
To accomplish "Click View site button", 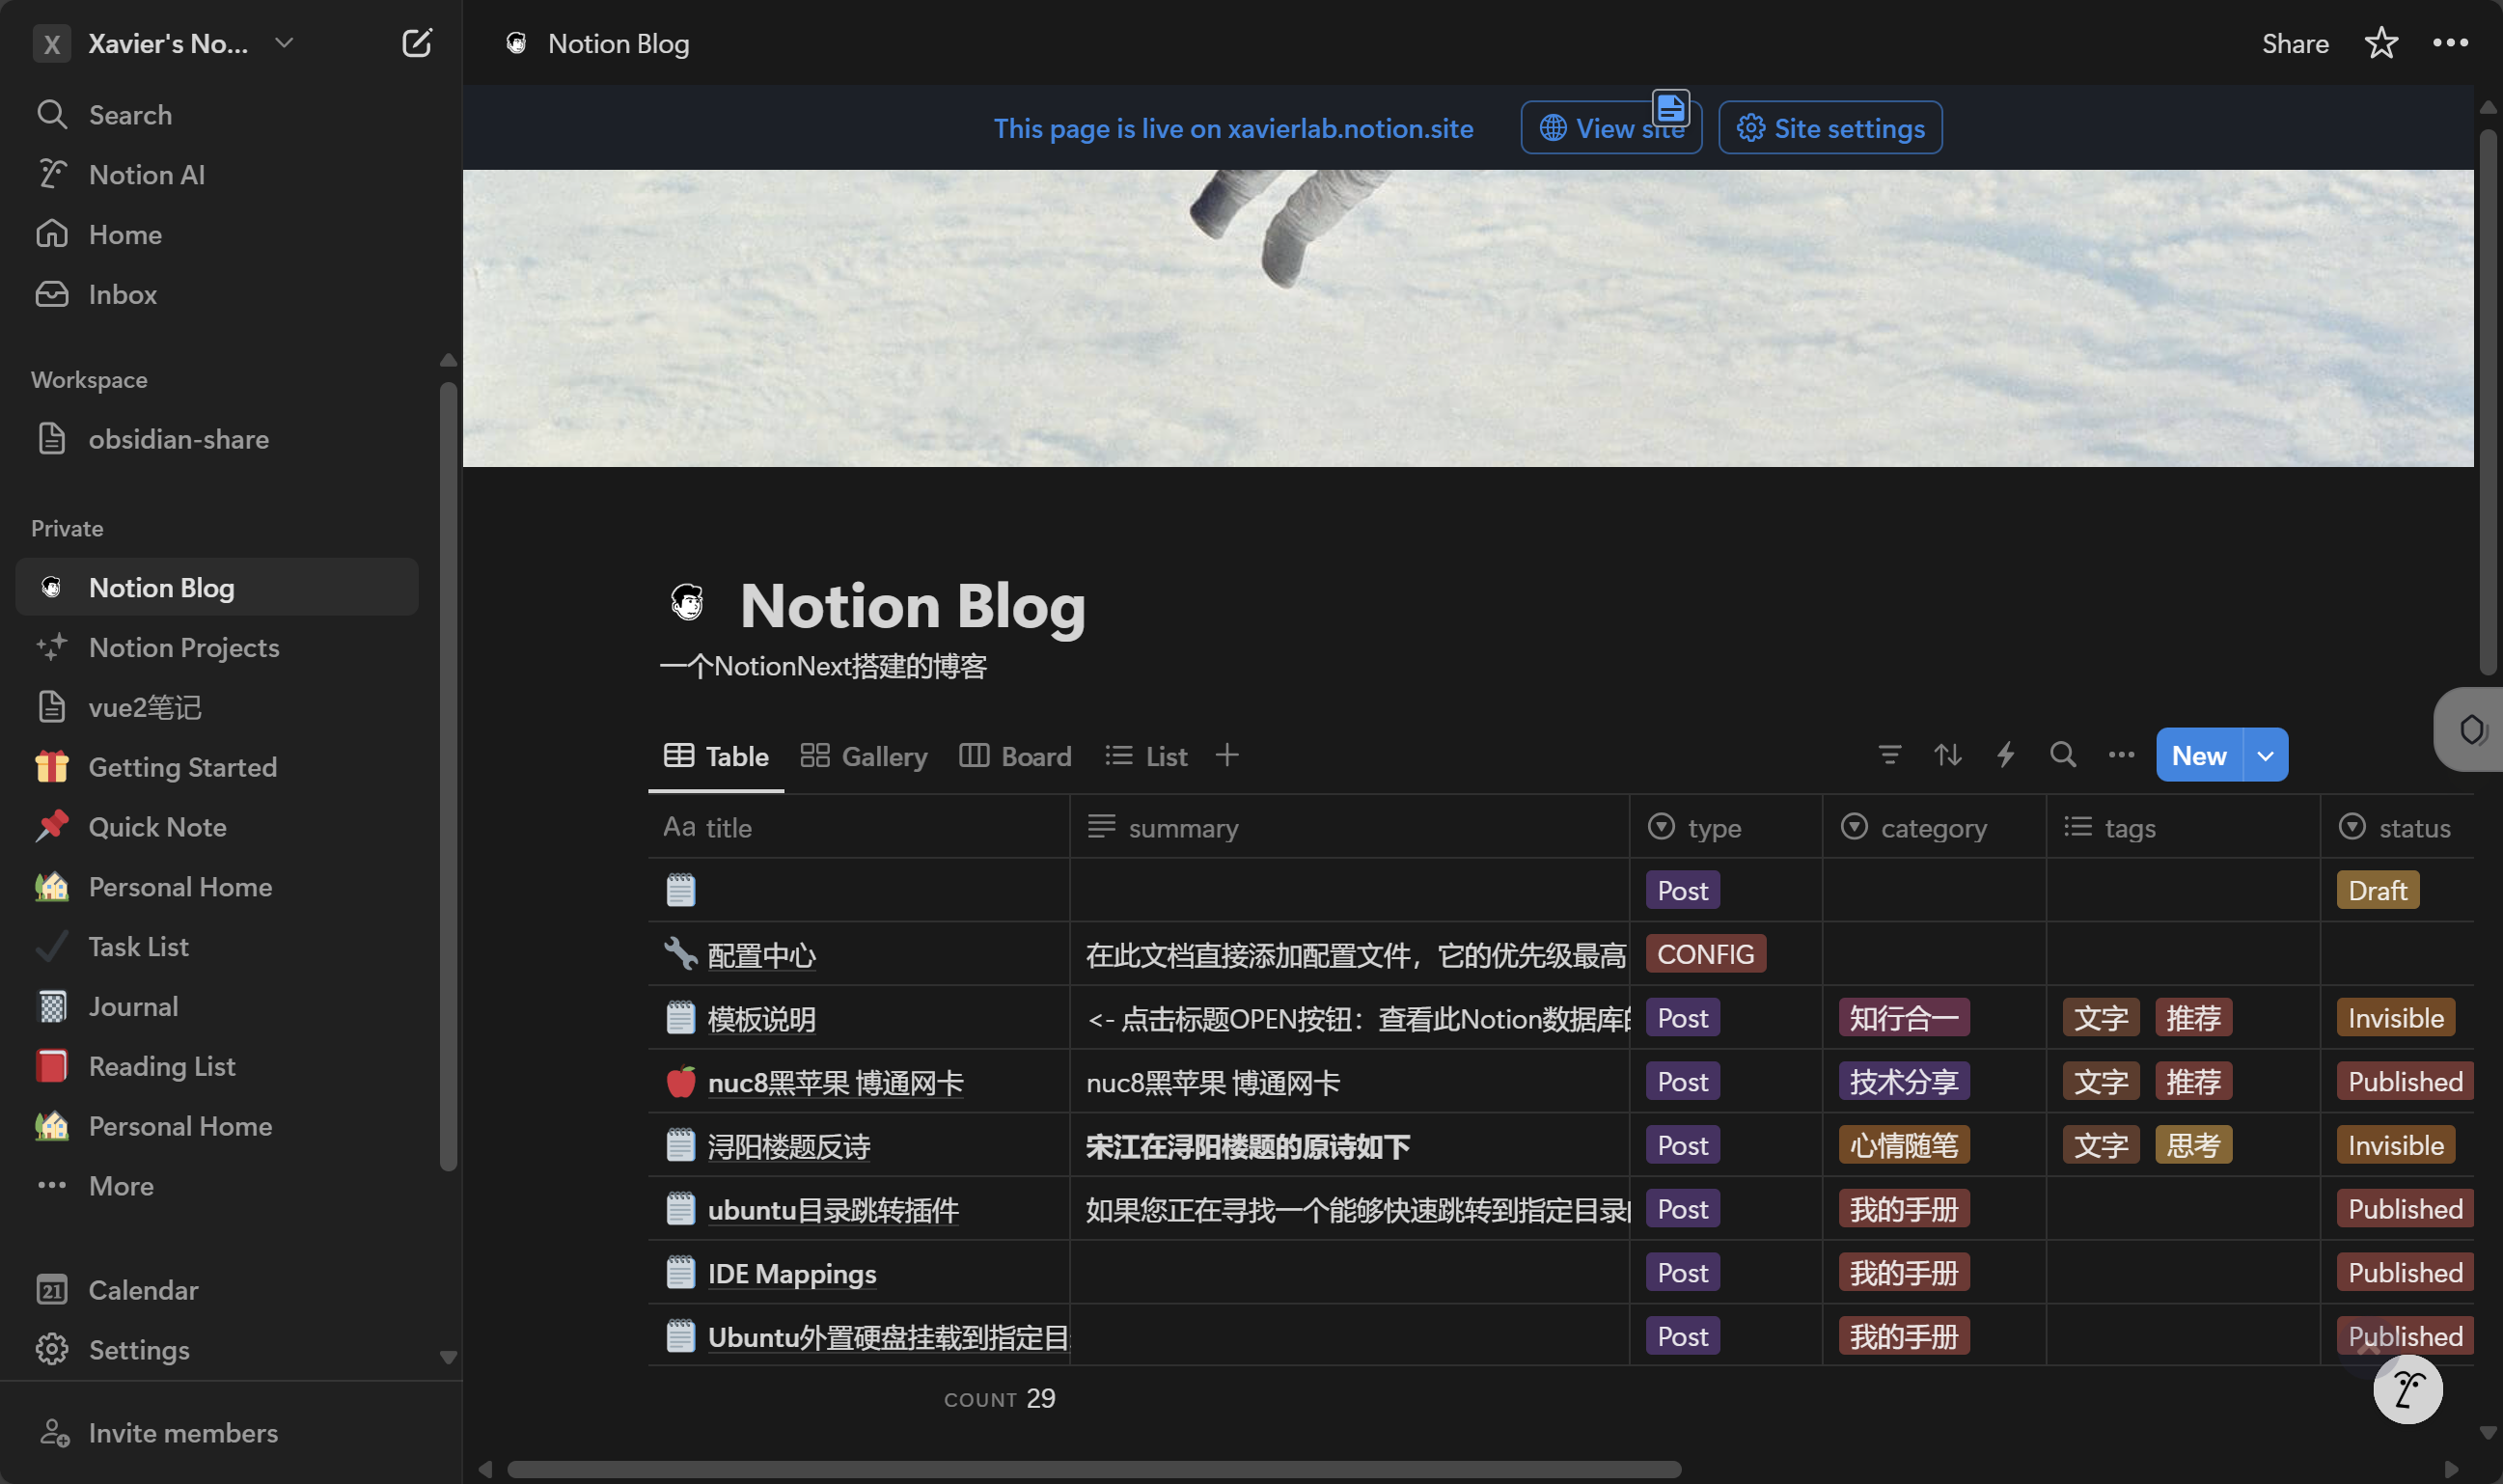I will tap(1611, 128).
